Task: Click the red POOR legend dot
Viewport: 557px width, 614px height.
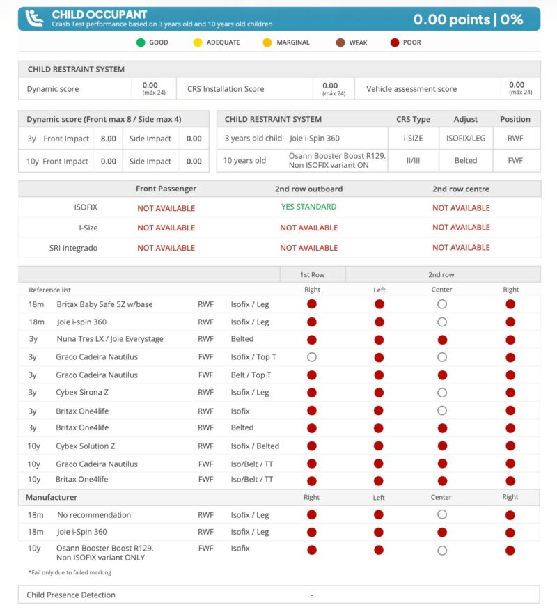Action: click(395, 42)
